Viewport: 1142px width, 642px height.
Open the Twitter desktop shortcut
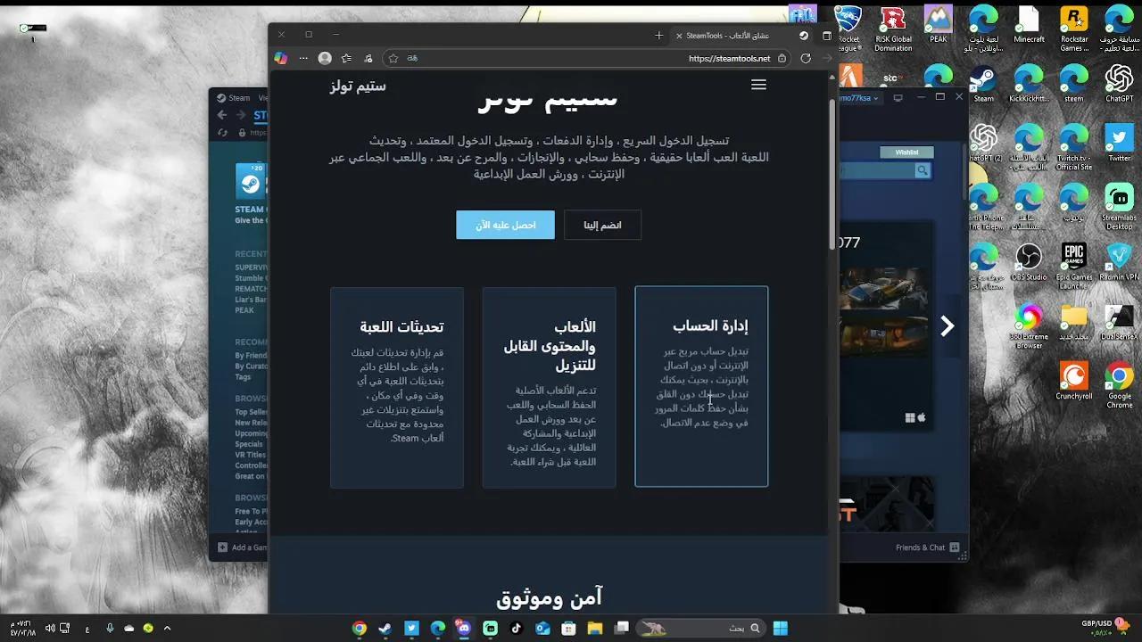pyautogui.click(x=1119, y=143)
